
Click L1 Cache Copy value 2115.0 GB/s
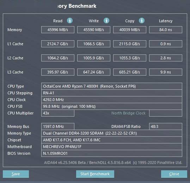tap(130, 44)
